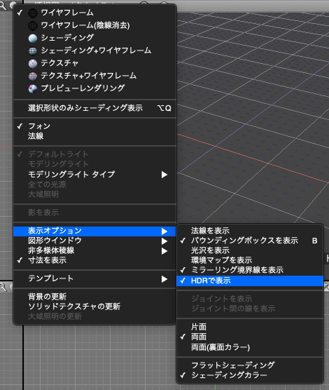Choose 法線 shading entry
329x390 pixels.
pyautogui.click(x=36, y=136)
